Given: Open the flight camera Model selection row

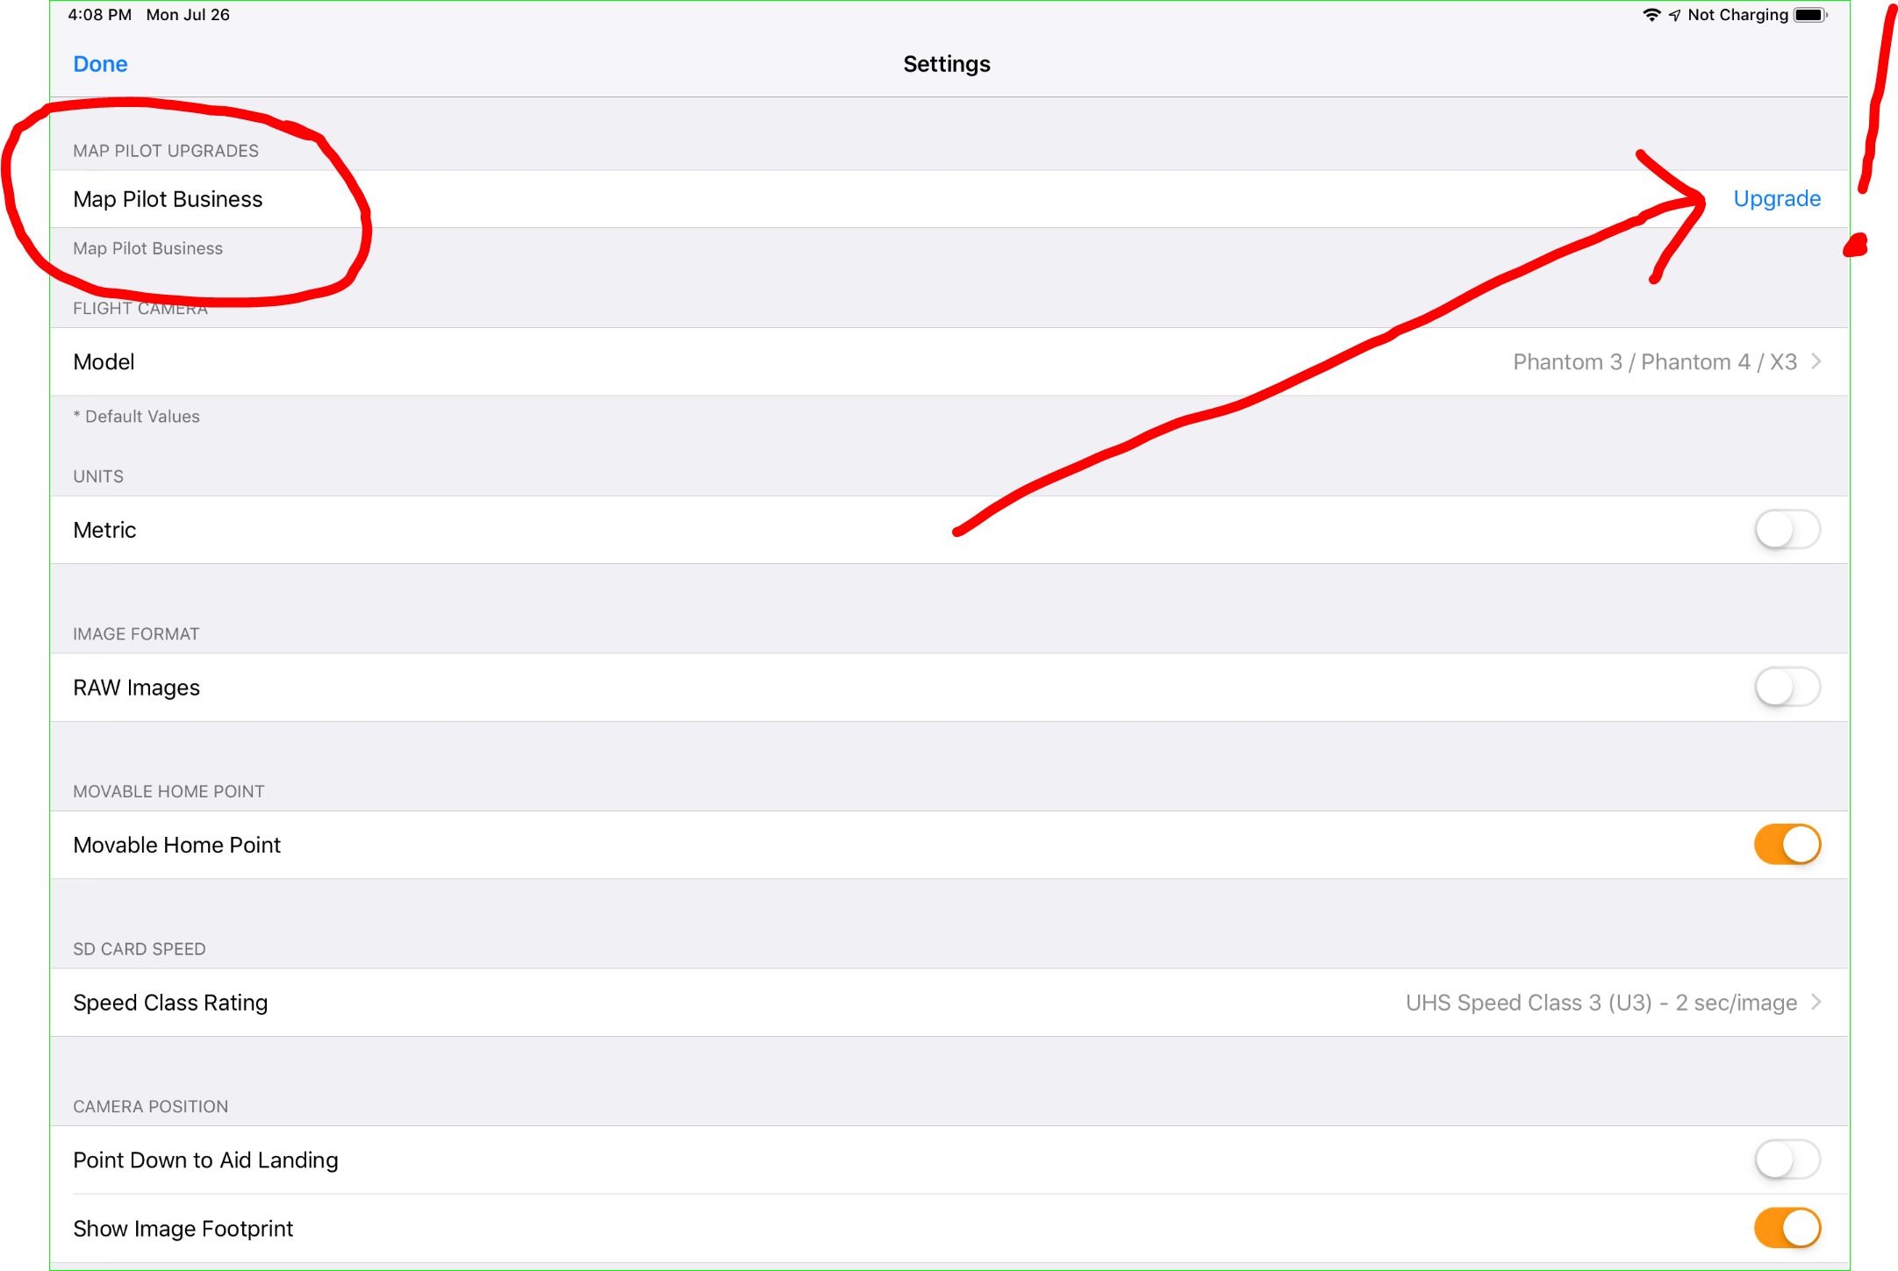Looking at the screenshot, I should [949, 361].
